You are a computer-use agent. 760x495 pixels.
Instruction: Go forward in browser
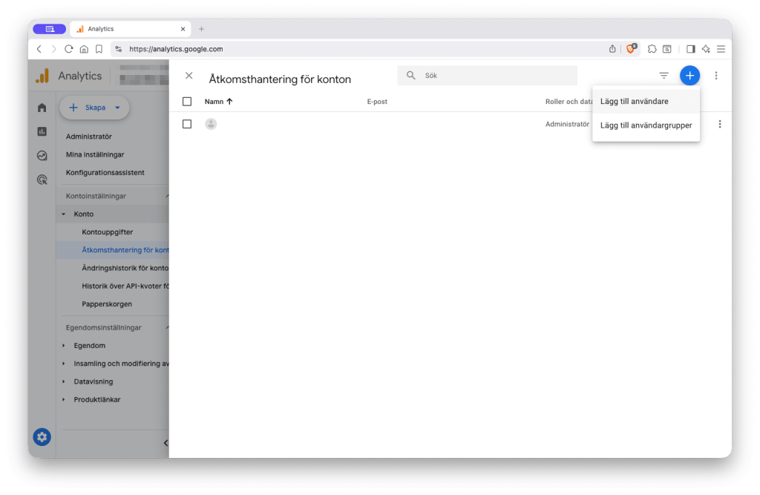tap(53, 49)
